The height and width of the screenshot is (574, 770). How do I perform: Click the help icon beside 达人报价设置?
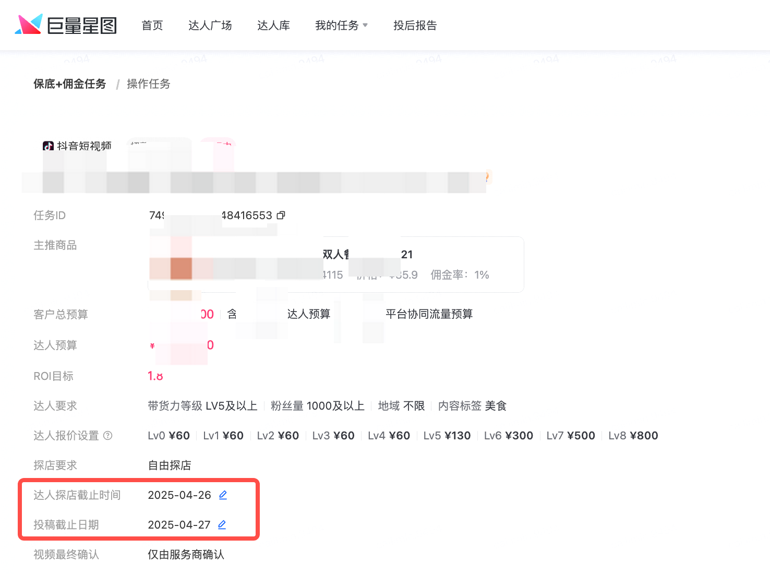[x=108, y=436]
